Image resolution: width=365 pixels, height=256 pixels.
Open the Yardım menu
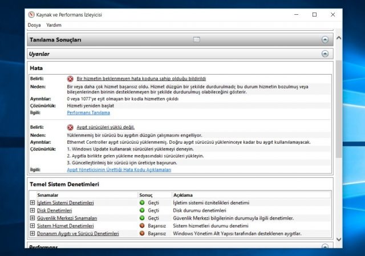click(x=54, y=25)
